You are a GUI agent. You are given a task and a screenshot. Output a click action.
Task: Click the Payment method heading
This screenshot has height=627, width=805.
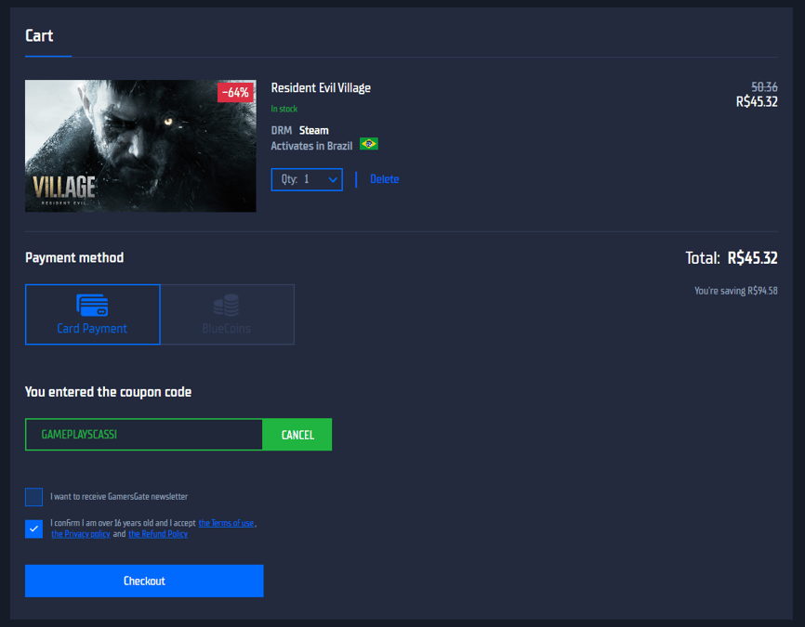(74, 257)
